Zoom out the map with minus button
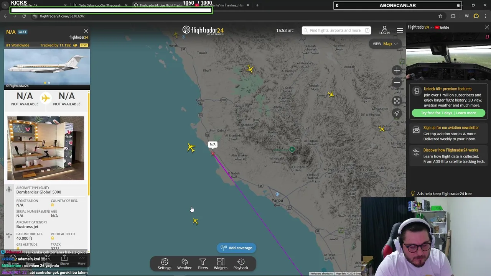 click(397, 82)
